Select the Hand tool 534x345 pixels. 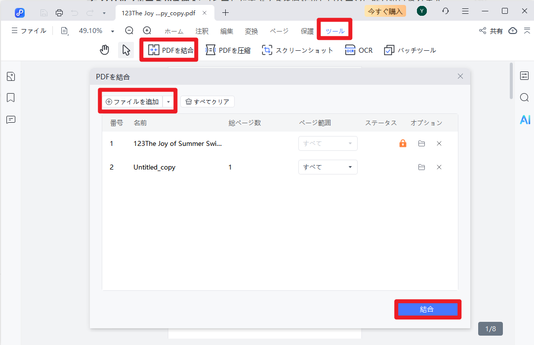point(105,50)
